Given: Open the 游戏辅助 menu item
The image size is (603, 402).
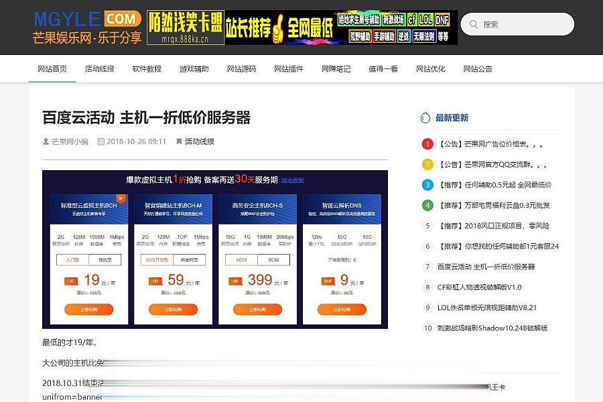Looking at the screenshot, I should (194, 69).
